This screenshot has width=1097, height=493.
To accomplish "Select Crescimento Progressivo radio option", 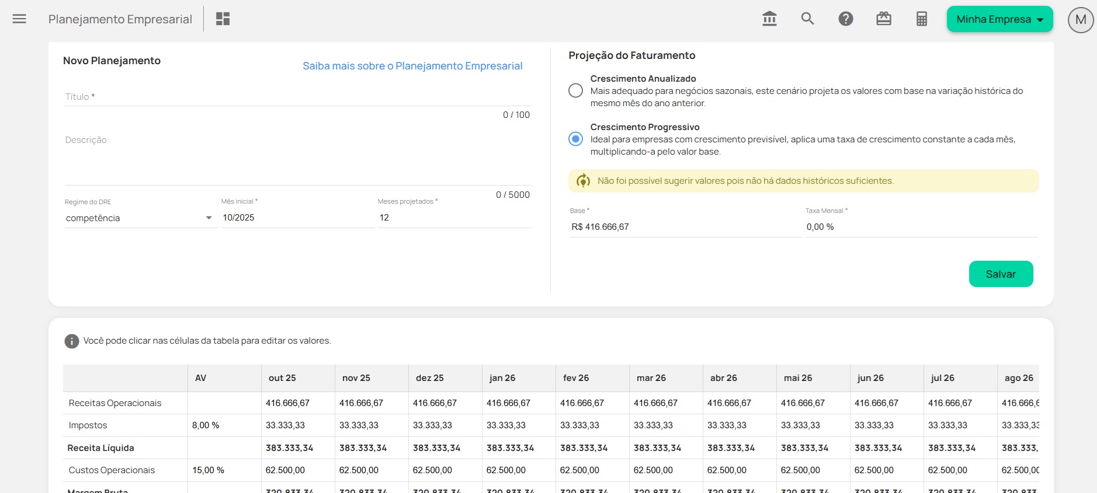I will coord(575,139).
